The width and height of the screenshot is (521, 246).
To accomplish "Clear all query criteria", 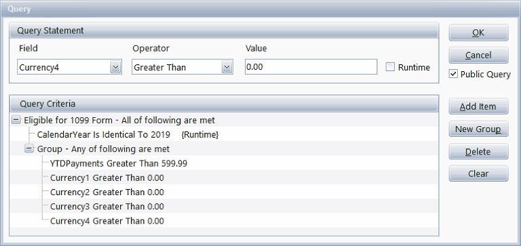I will coord(478,173).
